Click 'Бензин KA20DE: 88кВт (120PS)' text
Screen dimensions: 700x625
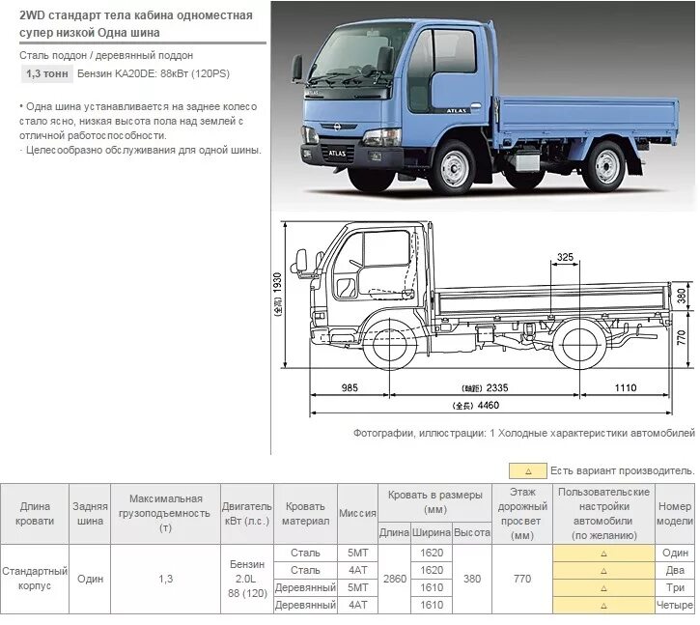[x=154, y=73]
